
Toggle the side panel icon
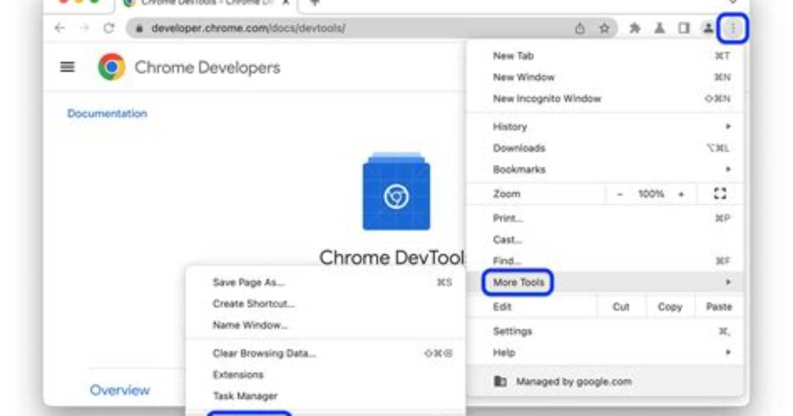(x=684, y=28)
